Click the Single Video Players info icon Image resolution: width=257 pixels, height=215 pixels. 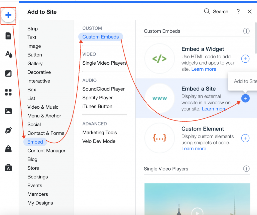[246, 169]
